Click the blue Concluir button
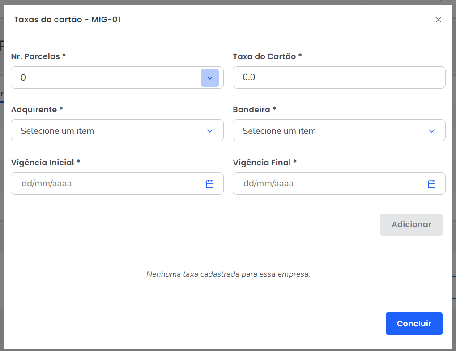Image resolution: width=456 pixels, height=351 pixels. [413, 324]
